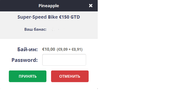The width and height of the screenshot is (191, 107).
Task: Cancel registration with the red ОТМЕНИТЬ button
Action: click(x=70, y=76)
